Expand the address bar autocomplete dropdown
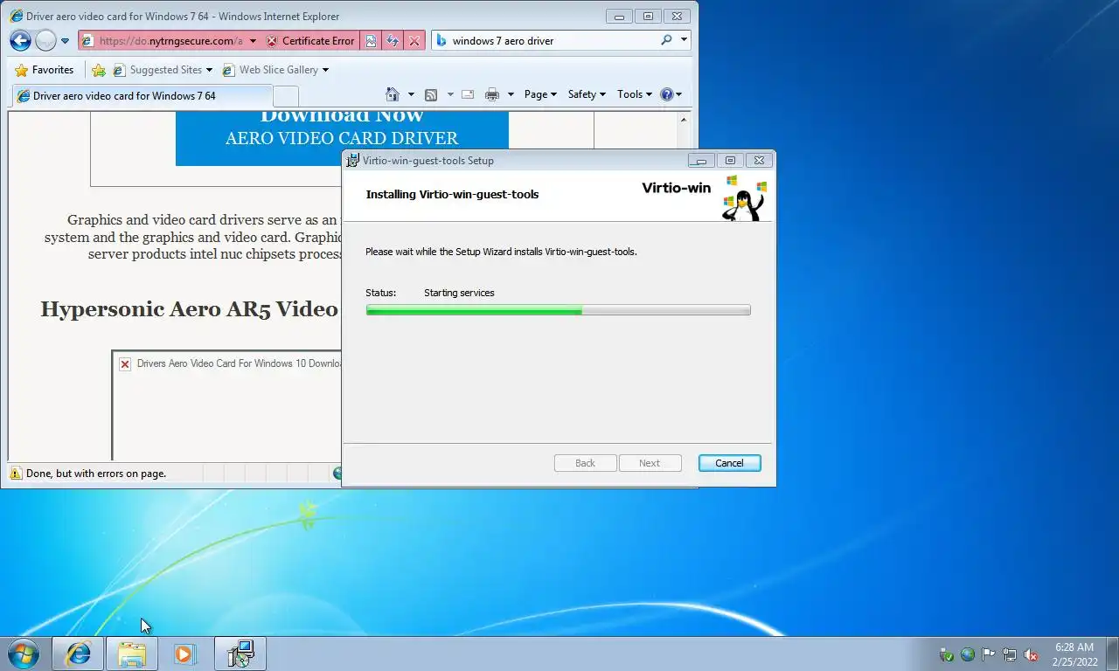Image resolution: width=1119 pixels, height=671 pixels. tap(253, 41)
